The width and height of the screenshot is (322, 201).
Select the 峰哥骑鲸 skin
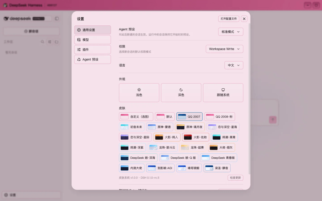[x=189, y=168]
